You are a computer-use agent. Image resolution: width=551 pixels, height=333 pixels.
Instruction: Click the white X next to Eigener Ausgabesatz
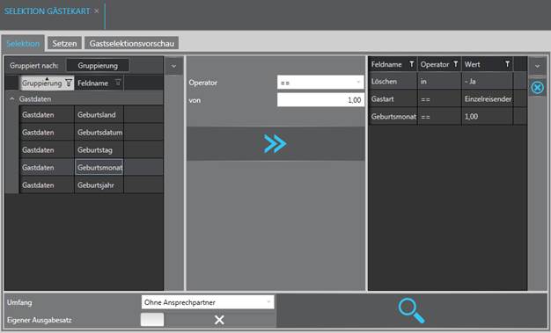pyautogui.click(x=219, y=320)
